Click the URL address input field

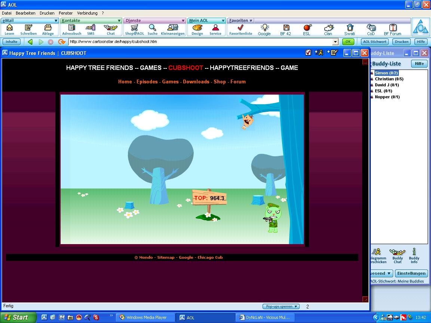point(200,42)
